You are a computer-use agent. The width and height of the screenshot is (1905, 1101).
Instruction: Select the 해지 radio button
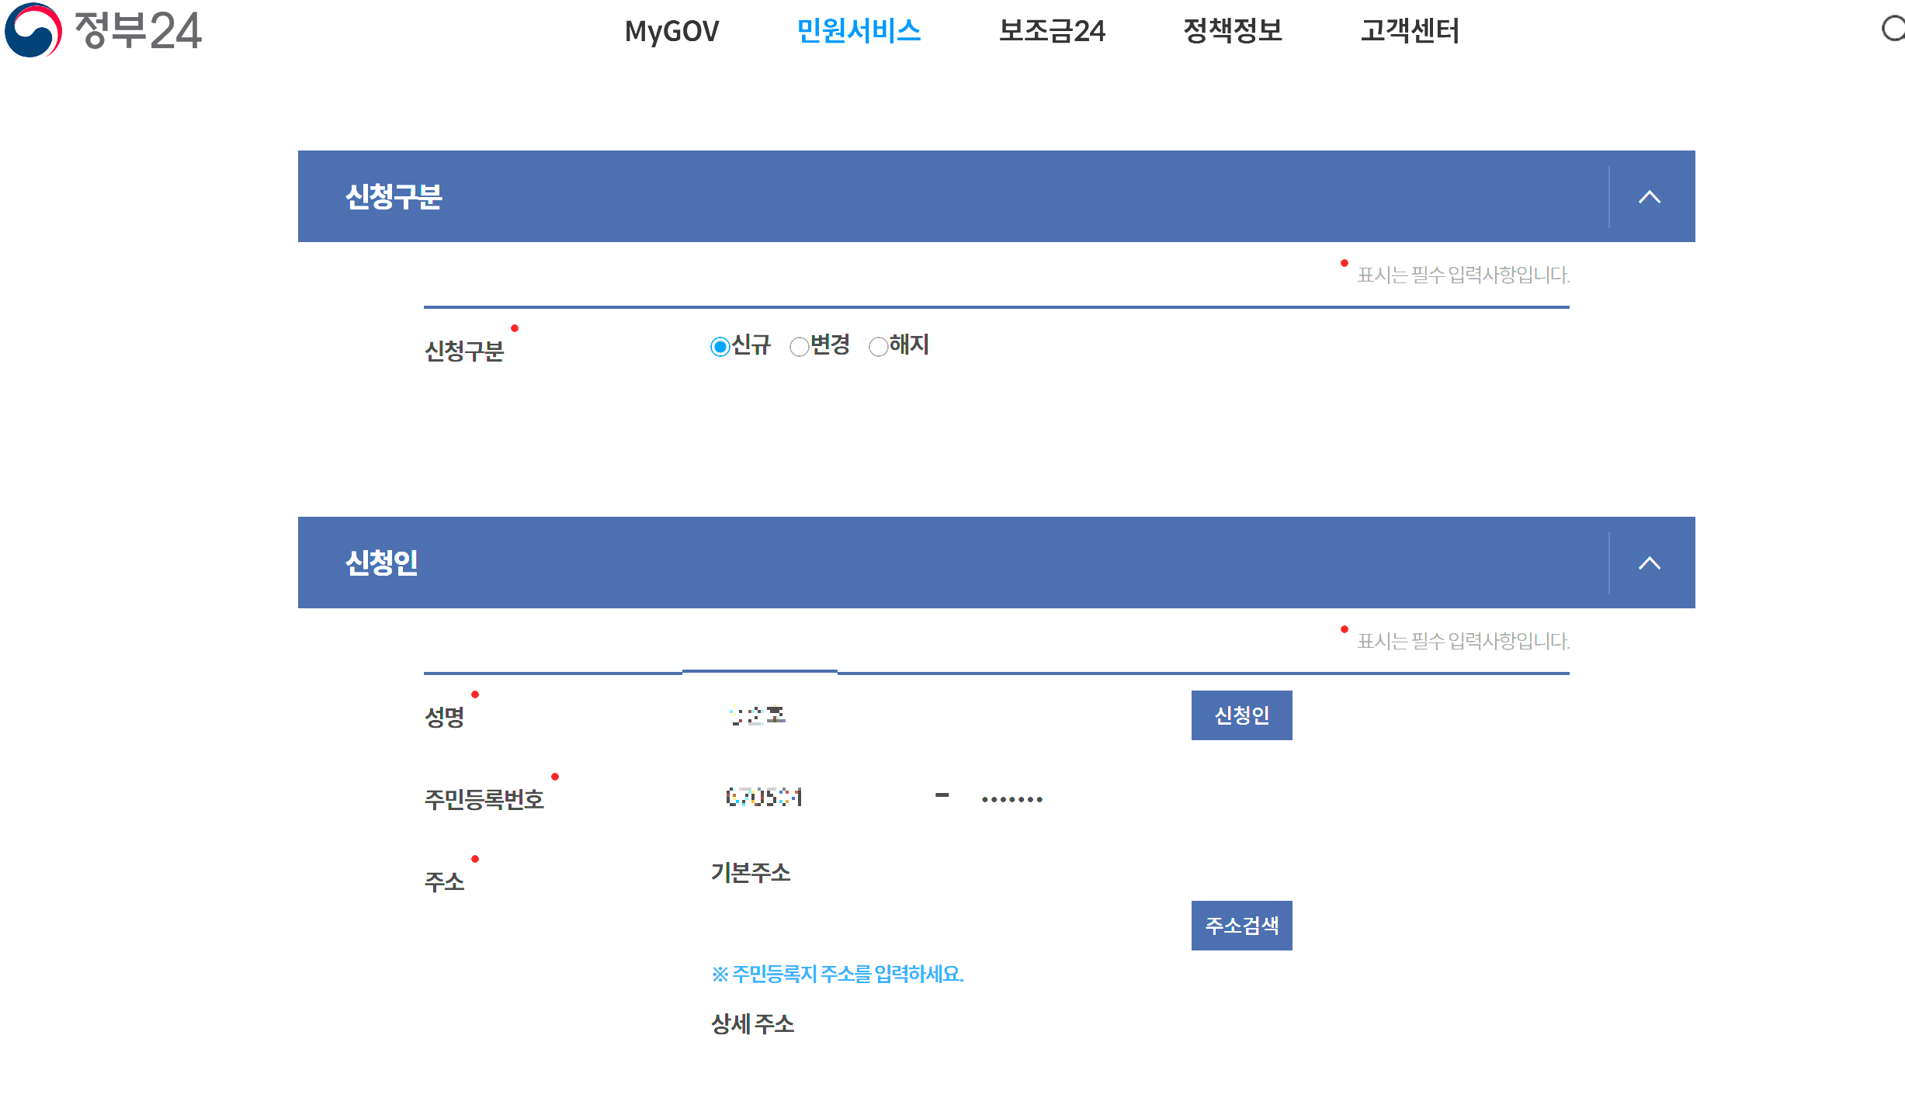click(x=878, y=347)
